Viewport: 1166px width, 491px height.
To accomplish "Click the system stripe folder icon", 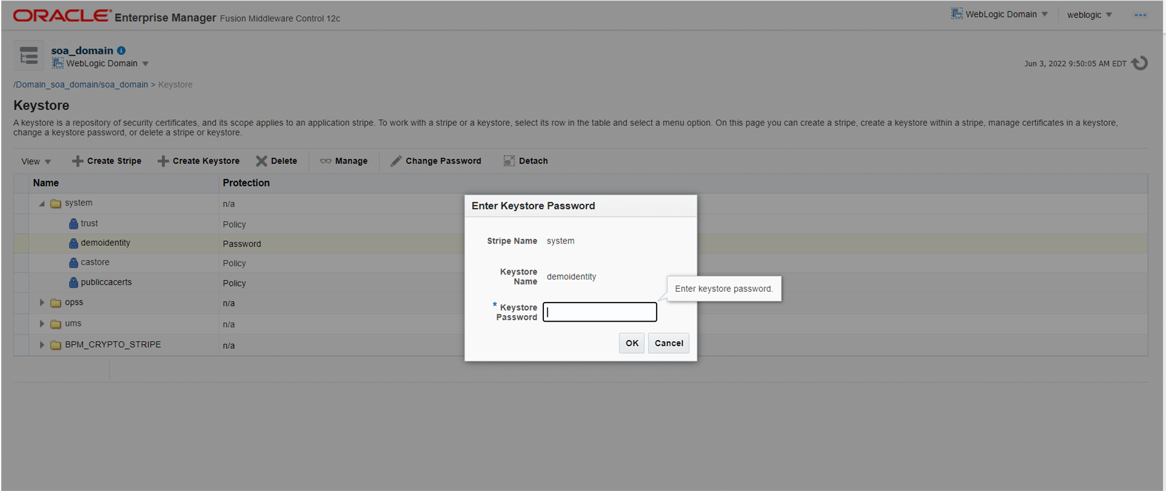I will [56, 203].
